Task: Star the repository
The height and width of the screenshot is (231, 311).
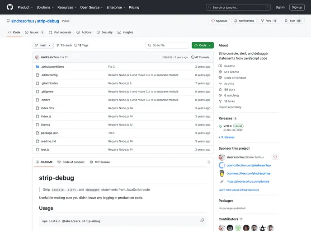Action: point(293,21)
